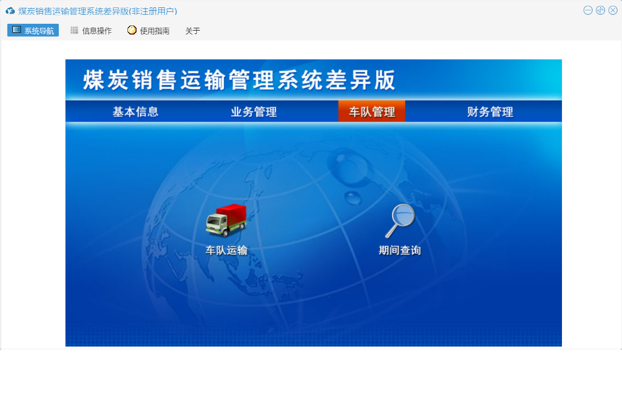Click the 信息操作 grid icon
Image resolution: width=622 pixels, height=407 pixels.
click(74, 30)
